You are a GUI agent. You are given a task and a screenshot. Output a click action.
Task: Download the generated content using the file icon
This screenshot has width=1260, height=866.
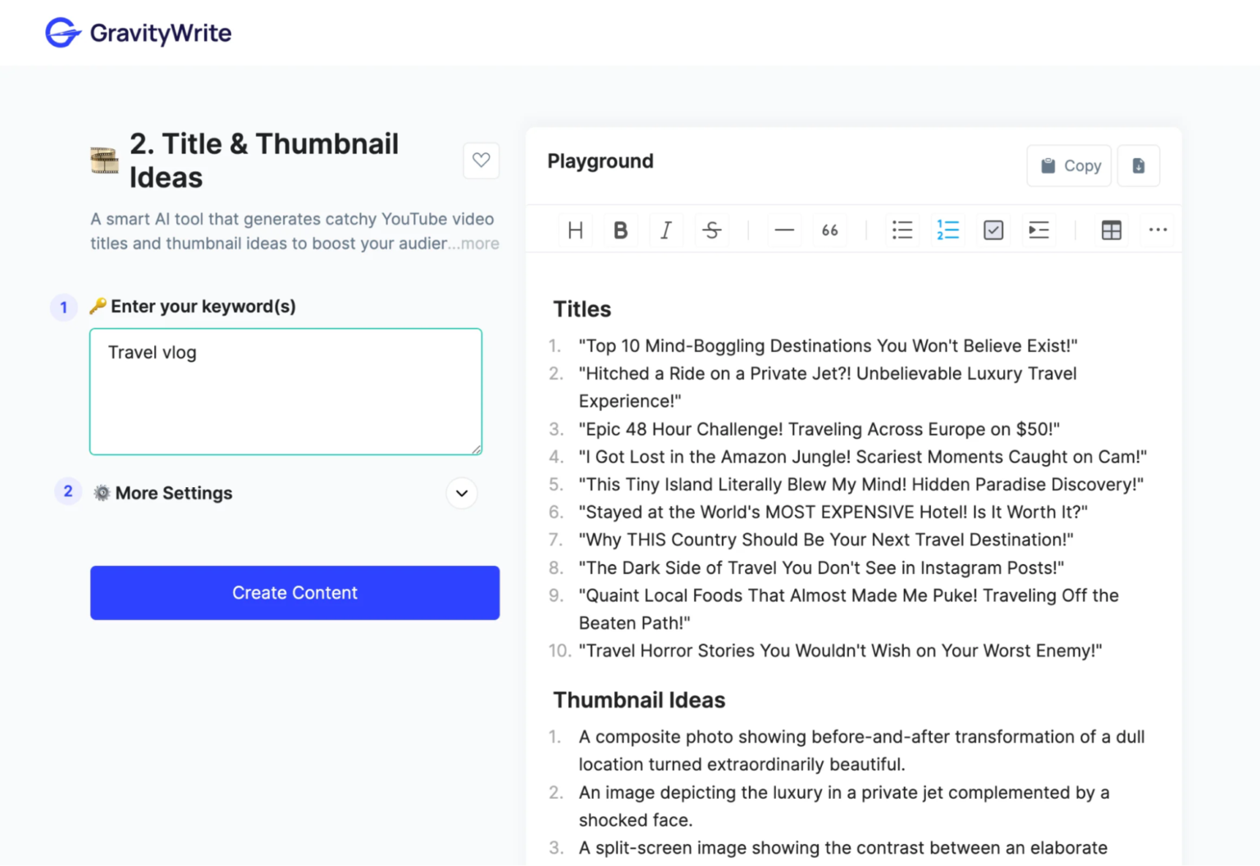(1139, 166)
